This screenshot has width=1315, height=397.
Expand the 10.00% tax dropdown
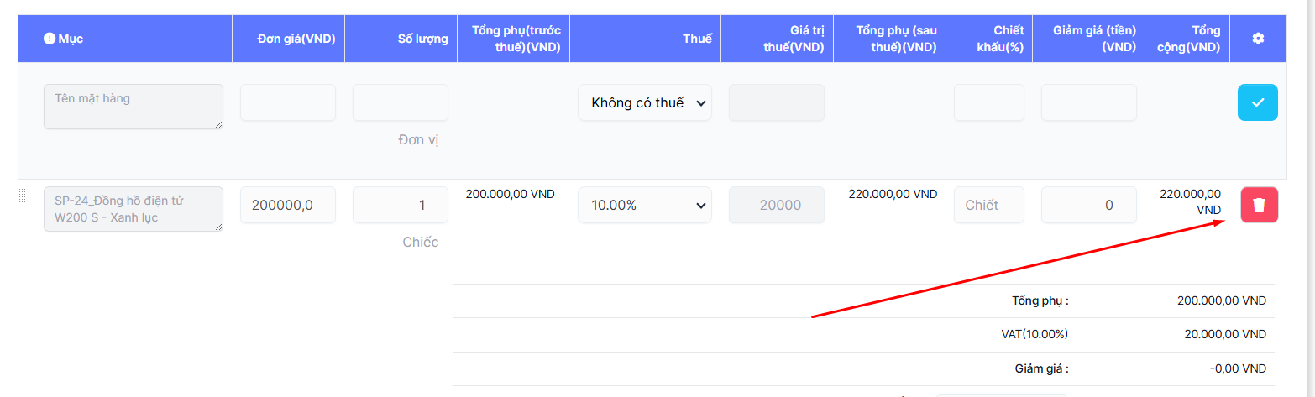tap(644, 205)
